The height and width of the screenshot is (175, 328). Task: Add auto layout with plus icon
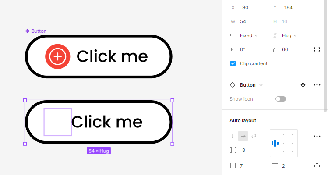[x=317, y=120]
